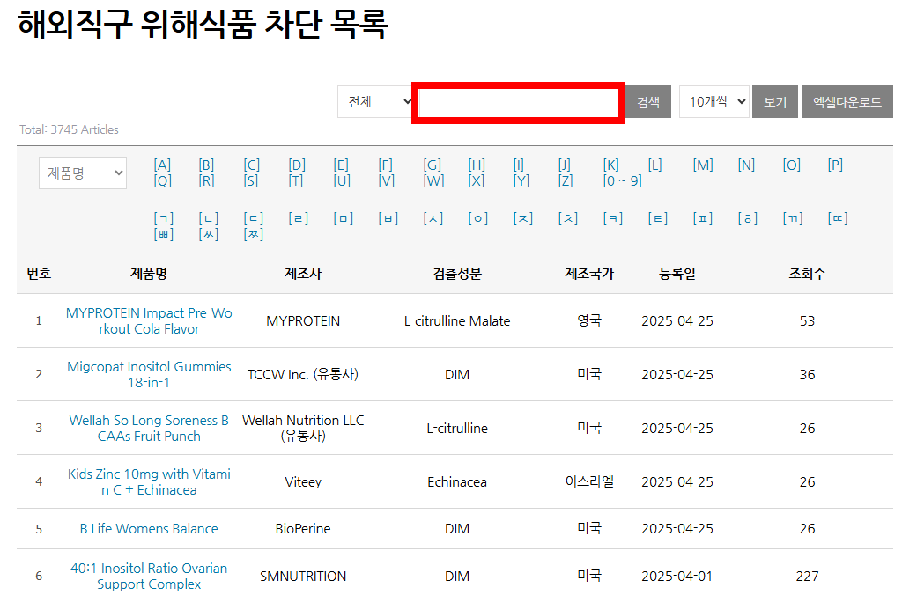Image resolution: width=902 pixels, height=595 pixels.
Task: Filter by letter [E]
Action: coord(341,165)
